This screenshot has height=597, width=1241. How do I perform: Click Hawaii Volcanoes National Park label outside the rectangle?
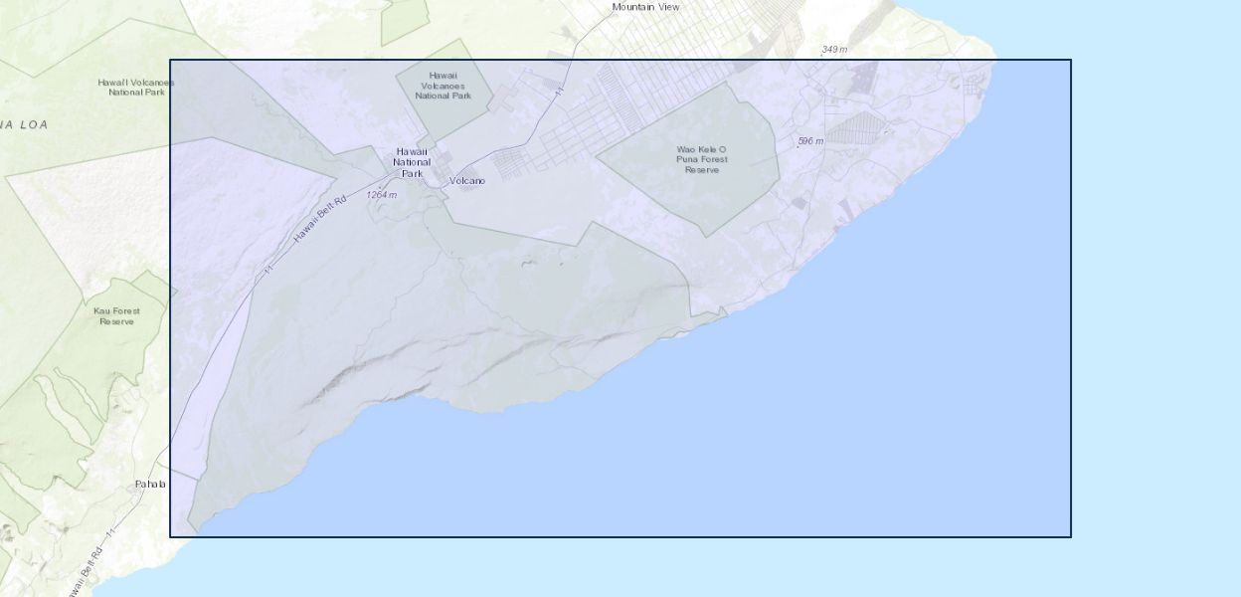click(135, 88)
